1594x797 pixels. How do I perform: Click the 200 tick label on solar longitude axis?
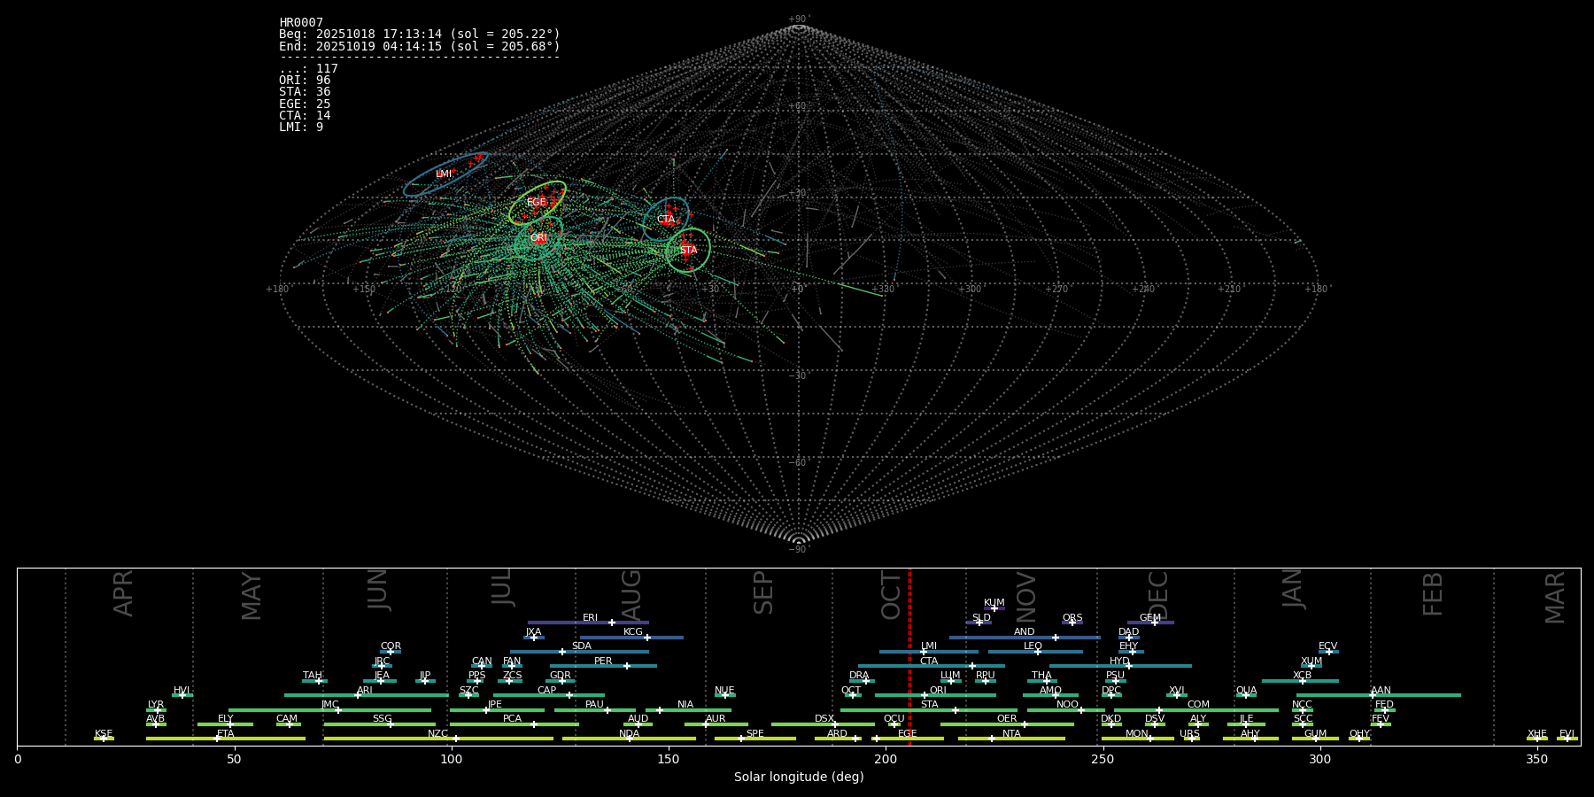[886, 759]
